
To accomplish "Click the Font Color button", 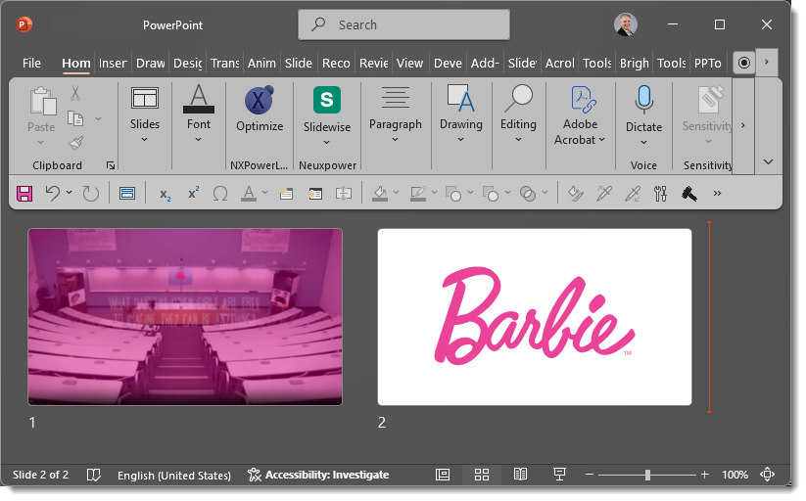I will tap(249, 194).
